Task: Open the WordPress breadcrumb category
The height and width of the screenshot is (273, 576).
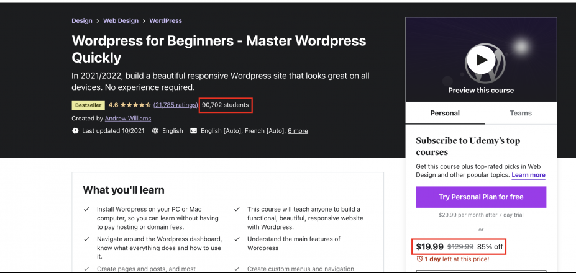Action: pyautogui.click(x=166, y=21)
